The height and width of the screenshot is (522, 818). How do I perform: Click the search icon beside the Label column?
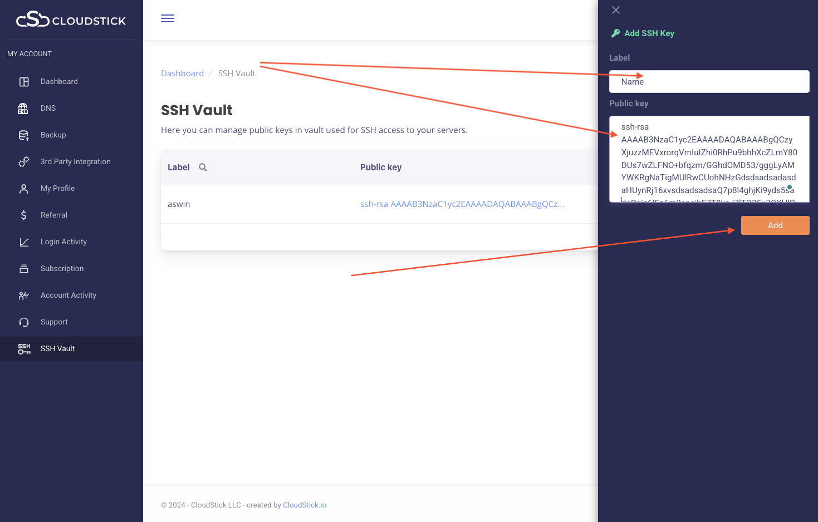[202, 167]
